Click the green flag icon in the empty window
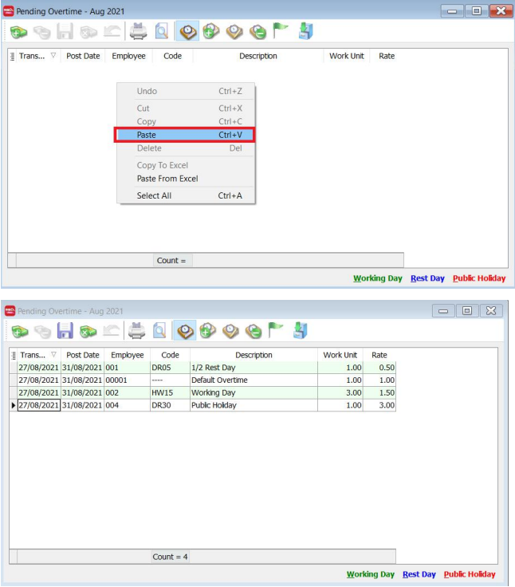Screen dimensions: 515x587 pos(281,31)
